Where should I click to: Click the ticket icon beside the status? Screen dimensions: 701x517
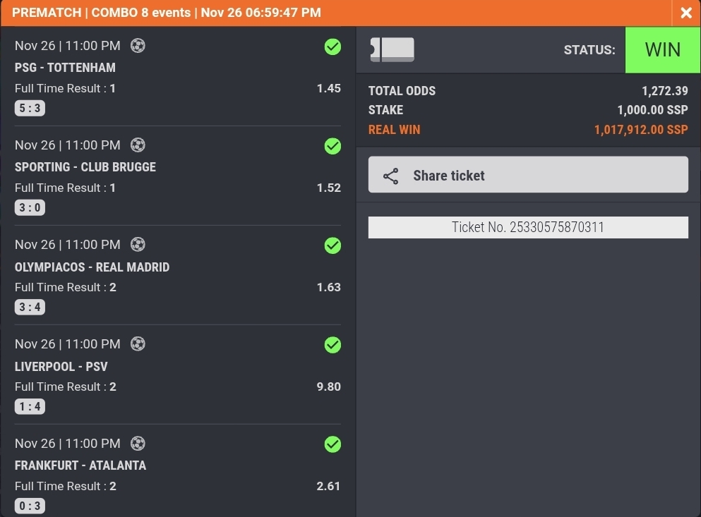[x=393, y=49]
